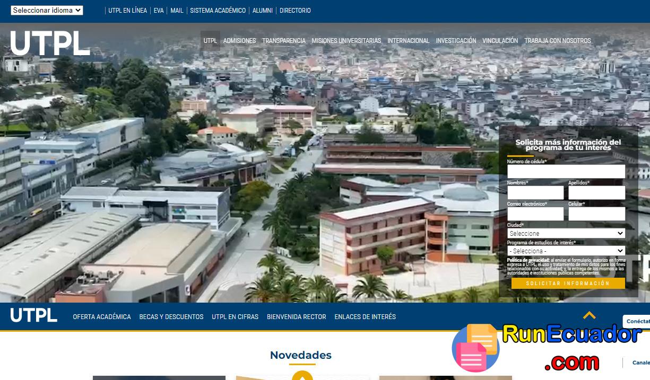Open the Seleccionar idioma language selector

click(x=46, y=10)
